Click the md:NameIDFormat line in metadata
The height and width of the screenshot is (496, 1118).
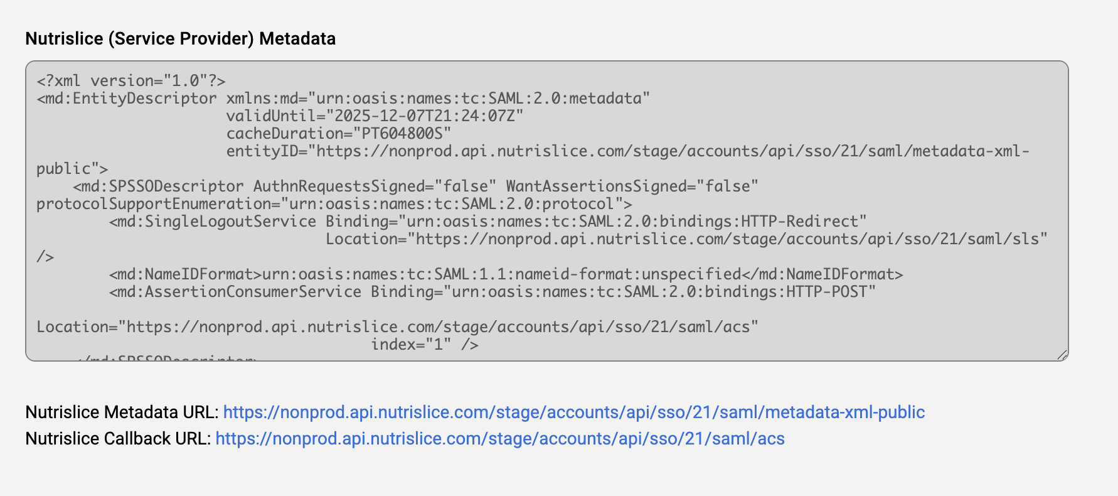pos(506,274)
